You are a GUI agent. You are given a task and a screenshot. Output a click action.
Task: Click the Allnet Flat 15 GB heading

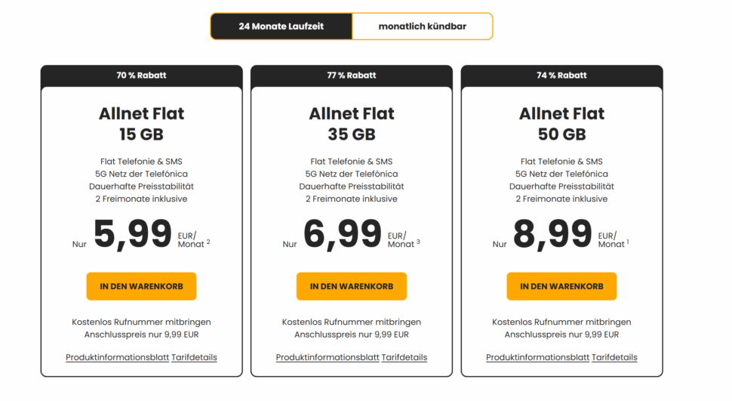coord(141,124)
